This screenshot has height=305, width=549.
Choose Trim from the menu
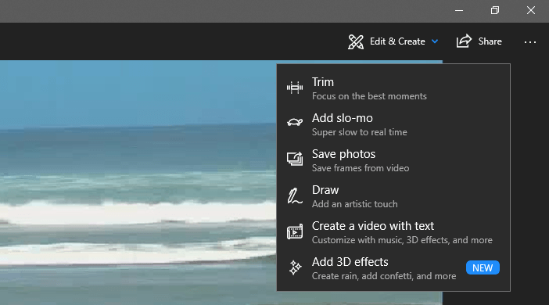tap(393, 88)
